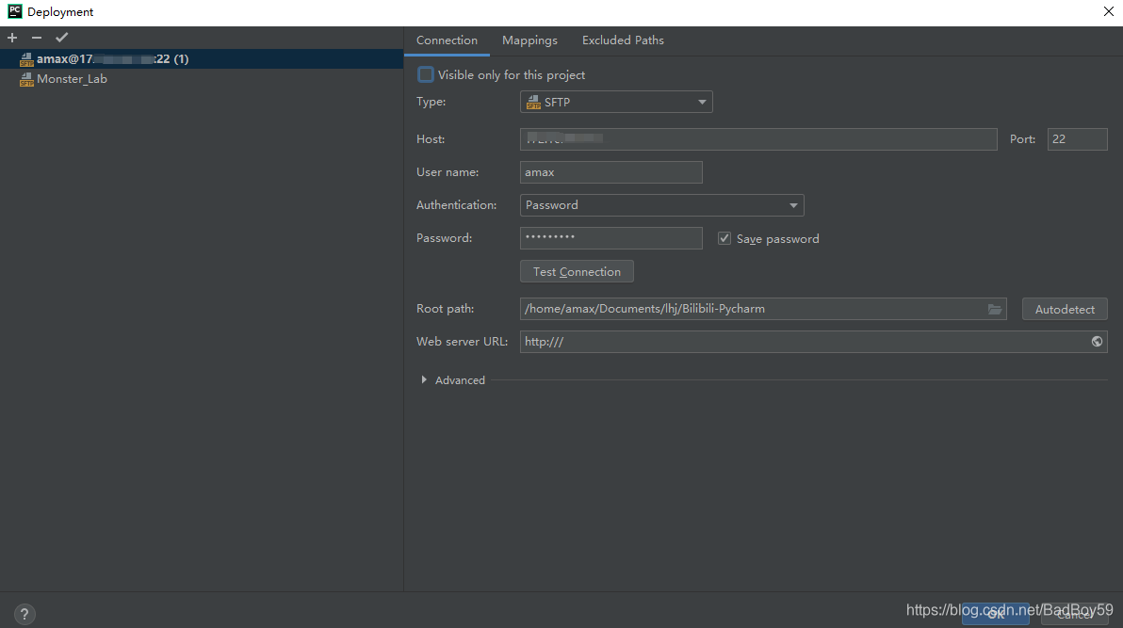1123x628 pixels.
Task: Open help with question mark icon
Action: [24, 615]
